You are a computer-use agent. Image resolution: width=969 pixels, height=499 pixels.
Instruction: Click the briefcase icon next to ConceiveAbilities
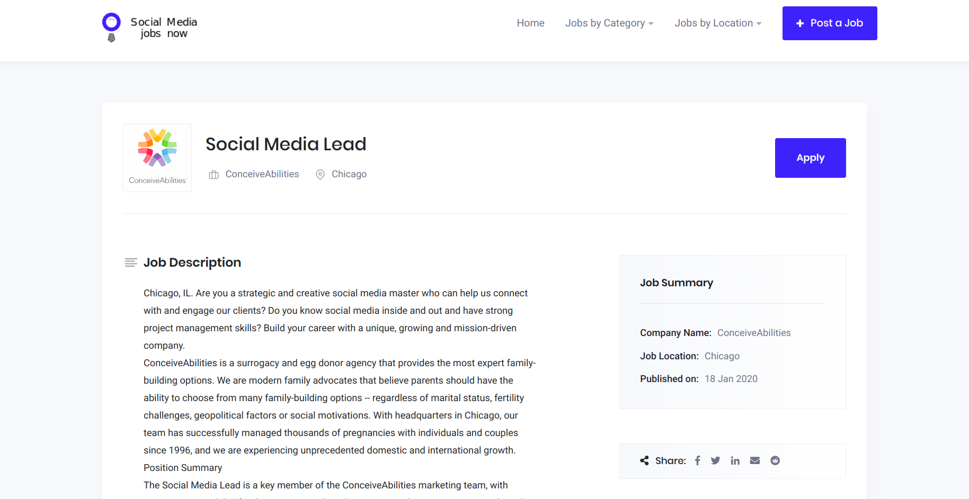pyautogui.click(x=213, y=174)
